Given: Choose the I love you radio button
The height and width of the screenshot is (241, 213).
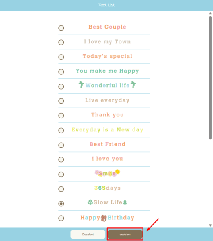Looking at the screenshot, I should tap(61, 159).
